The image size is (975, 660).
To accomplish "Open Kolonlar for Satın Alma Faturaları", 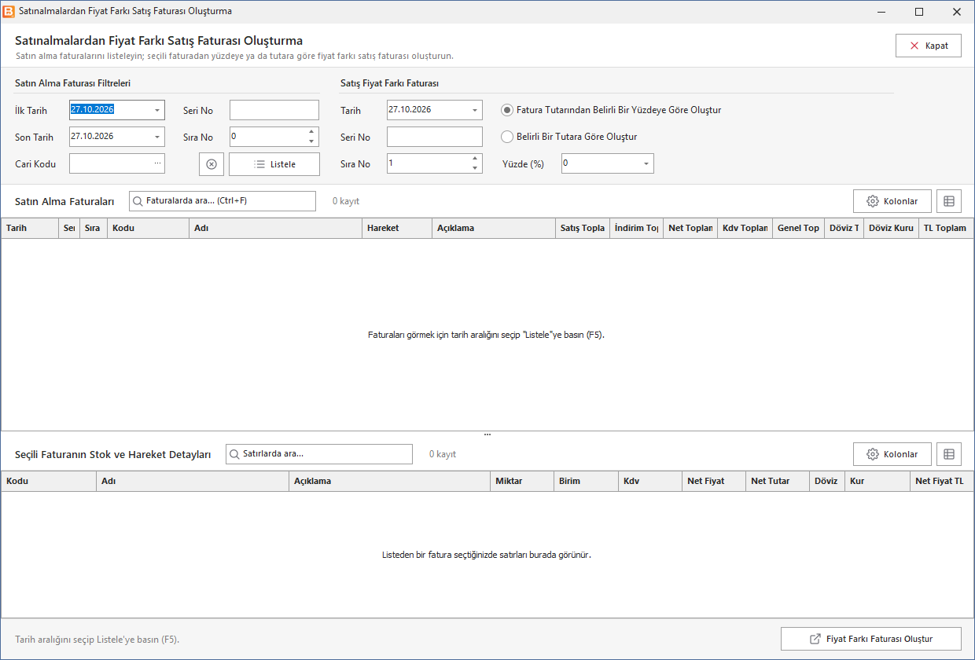I will tap(892, 201).
